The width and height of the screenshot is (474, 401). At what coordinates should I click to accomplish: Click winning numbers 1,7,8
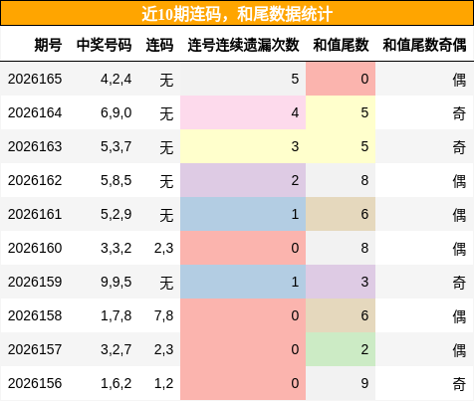117,316
